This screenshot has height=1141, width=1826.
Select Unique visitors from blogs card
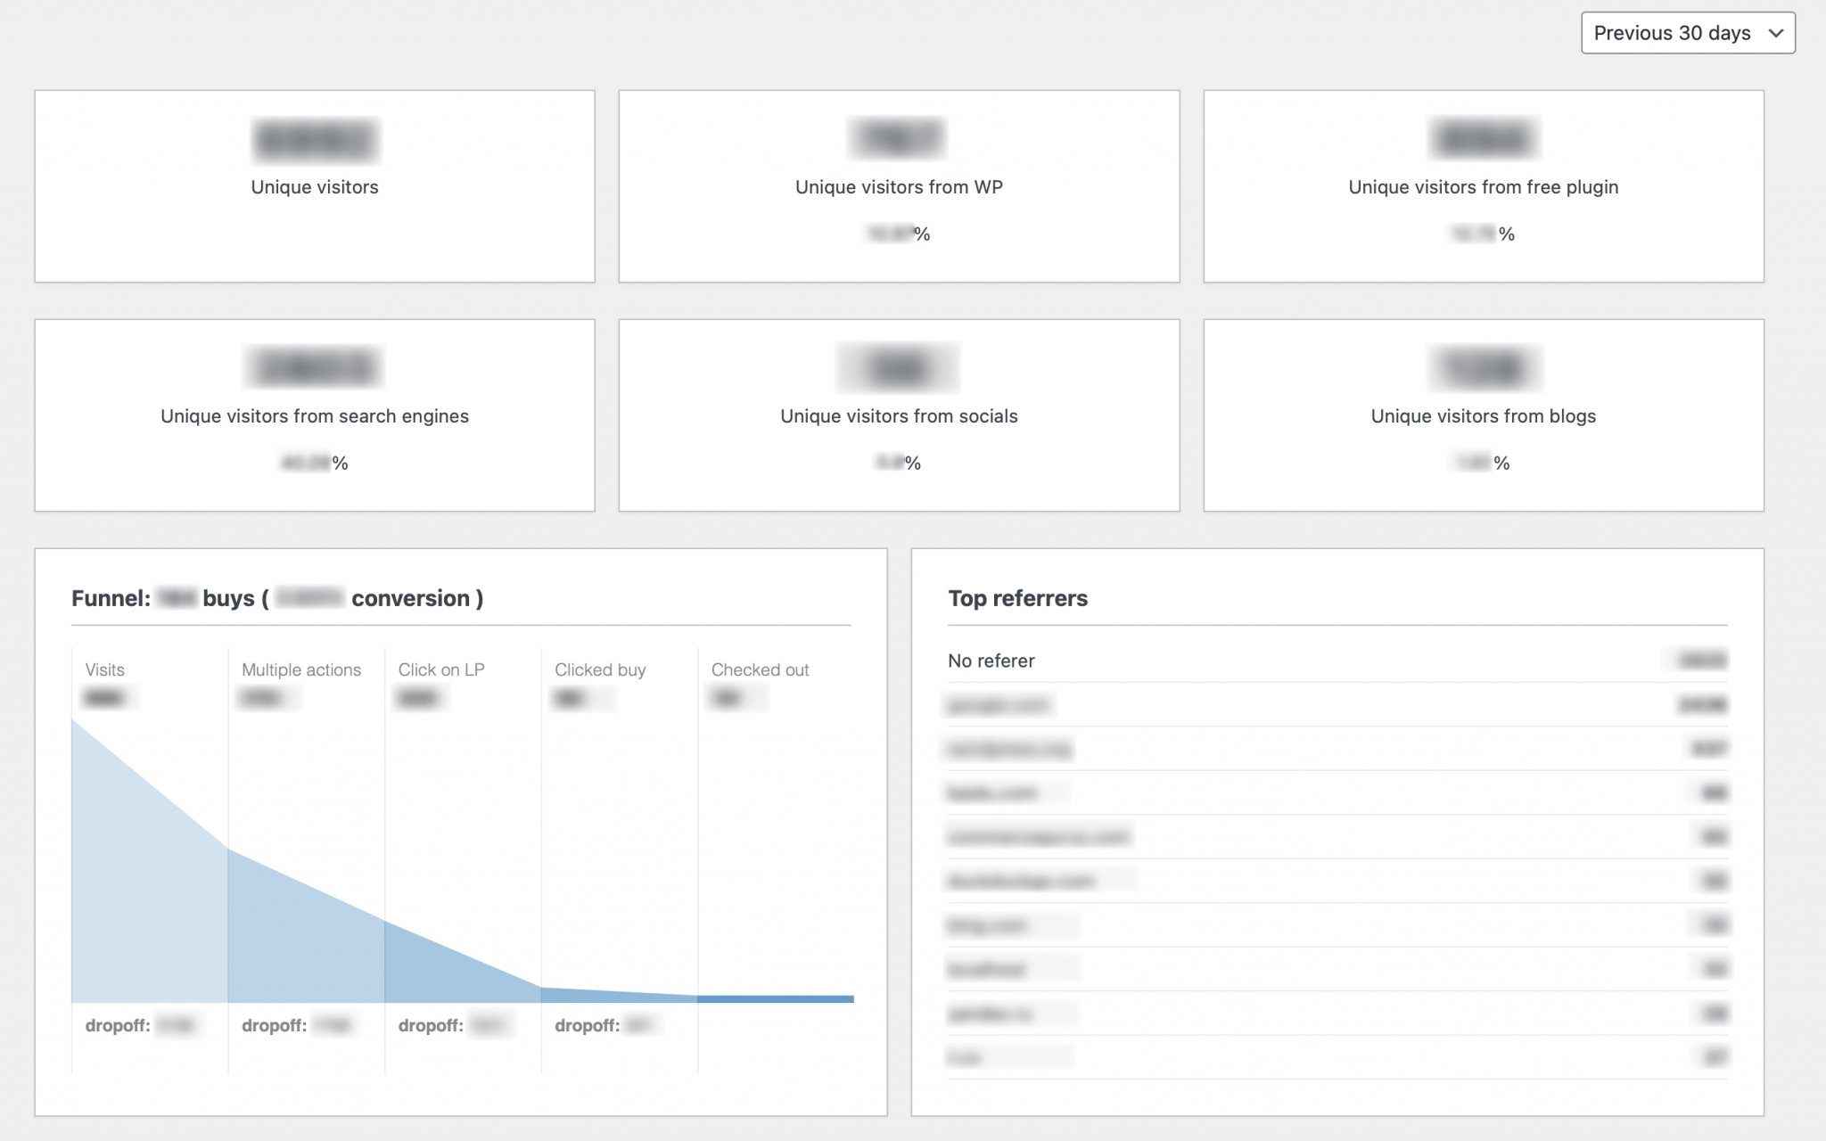tap(1483, 415)
